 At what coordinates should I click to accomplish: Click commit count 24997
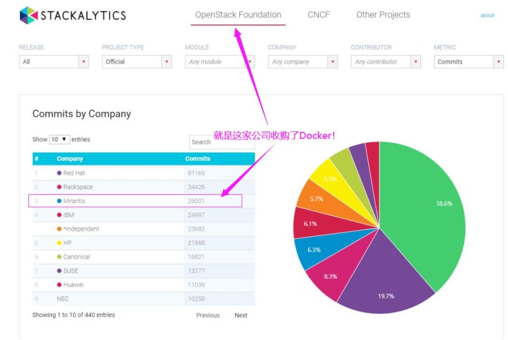[x=196, y=215]
